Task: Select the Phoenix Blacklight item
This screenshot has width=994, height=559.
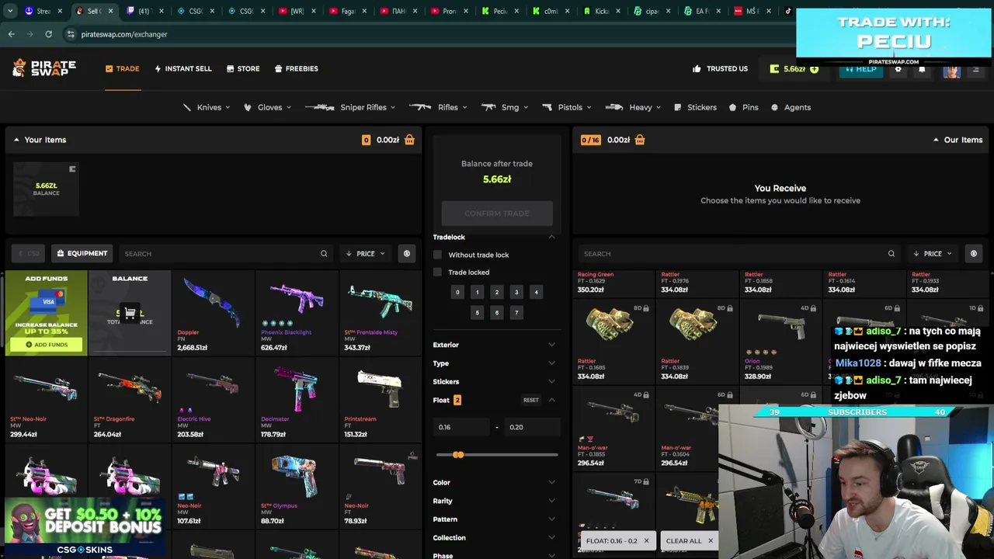Action: pyautogui.click(x=297, y=313)
